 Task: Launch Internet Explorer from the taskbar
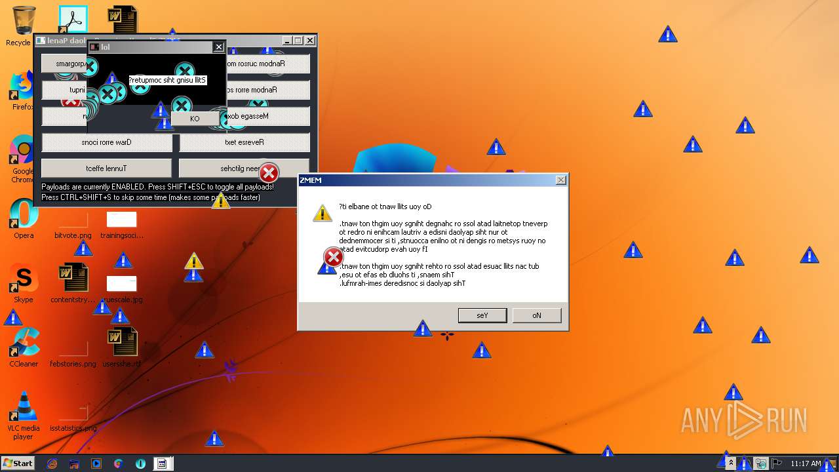tap(52, 463)
